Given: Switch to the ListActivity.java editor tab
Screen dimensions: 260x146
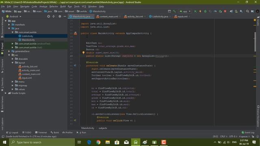Looking at the screenshot, I should pyautogui.click(x=160, y=16).
